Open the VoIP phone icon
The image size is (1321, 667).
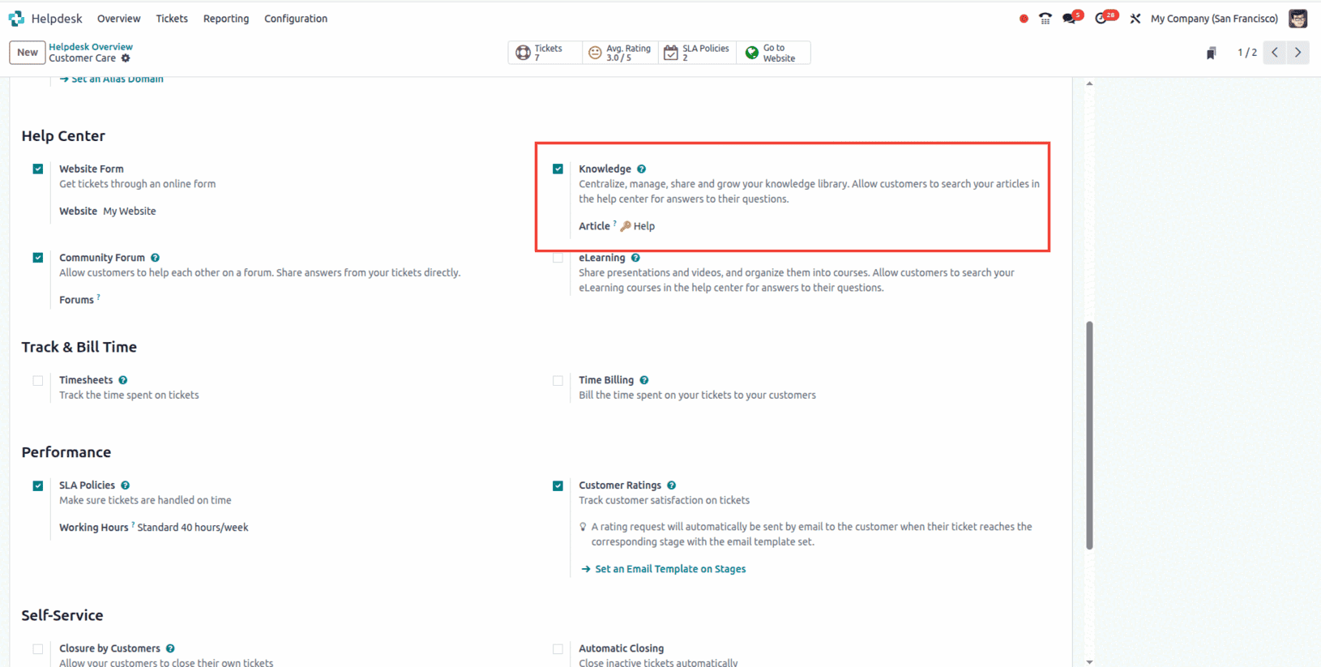coord(1045,19)
